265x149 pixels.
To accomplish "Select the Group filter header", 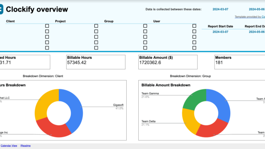I will [x=108, y=21].
